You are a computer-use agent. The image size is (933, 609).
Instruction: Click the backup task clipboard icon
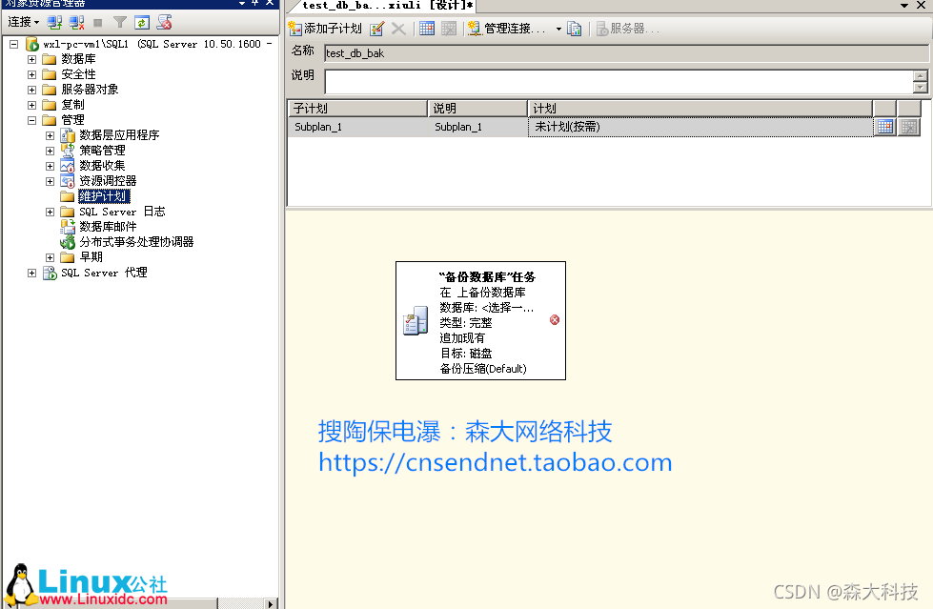[x=415, y=321]
